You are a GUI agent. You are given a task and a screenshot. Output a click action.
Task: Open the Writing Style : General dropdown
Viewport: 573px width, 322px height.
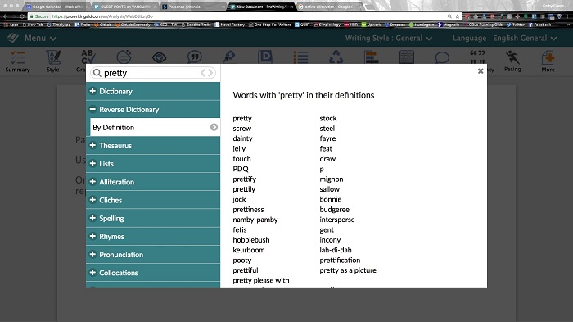(x=389, y=38)
